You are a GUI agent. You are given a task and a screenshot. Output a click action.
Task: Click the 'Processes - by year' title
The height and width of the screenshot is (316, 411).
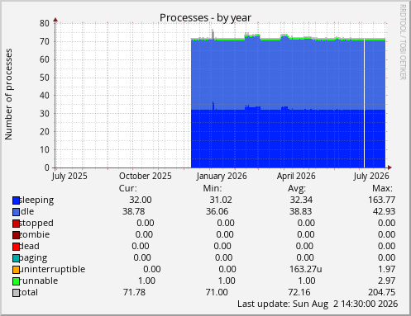tap(205, 18)
